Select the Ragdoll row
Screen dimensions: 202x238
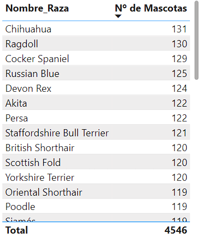96,44
